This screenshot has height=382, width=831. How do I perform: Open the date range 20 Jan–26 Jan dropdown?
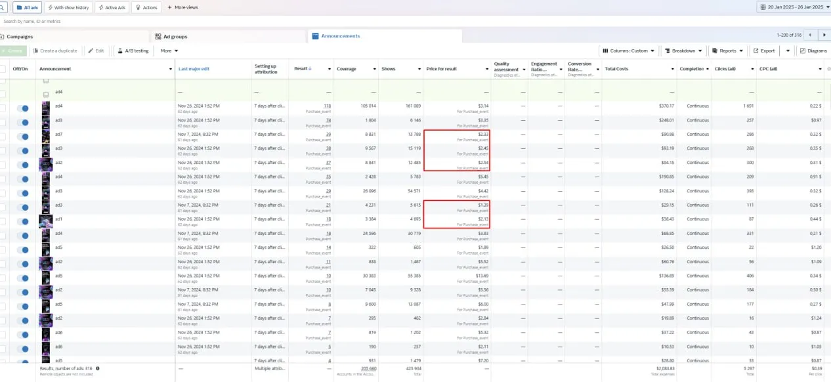(x=794, y=7)
